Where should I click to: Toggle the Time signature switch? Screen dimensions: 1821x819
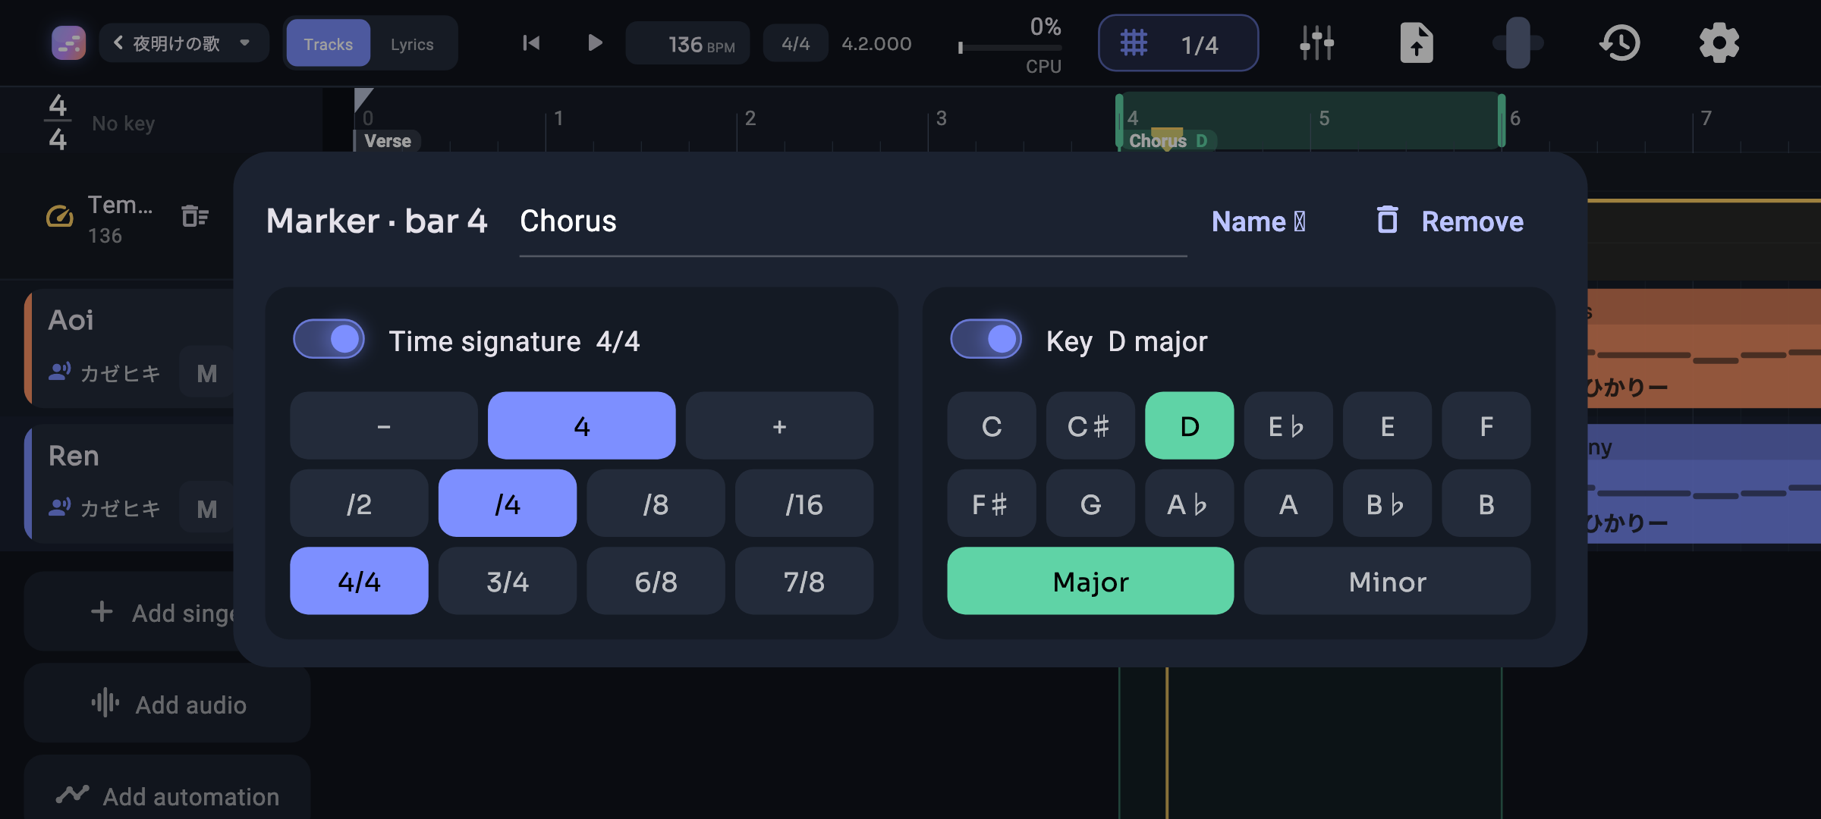click(329, 339)
